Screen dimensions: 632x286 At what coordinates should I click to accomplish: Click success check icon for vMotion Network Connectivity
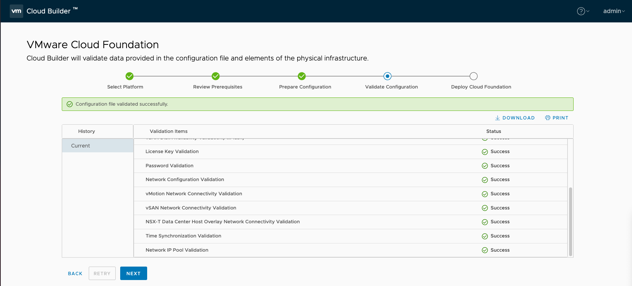point(485,194)
